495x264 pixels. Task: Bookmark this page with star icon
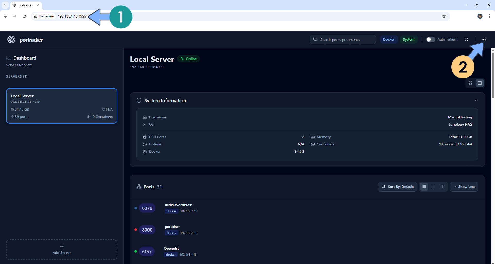point(444,16)
